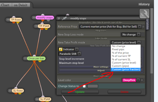
Task: Open New Stop Loss mode dropdown arrow
Action: pyautogui.click(x=139, y=35)
